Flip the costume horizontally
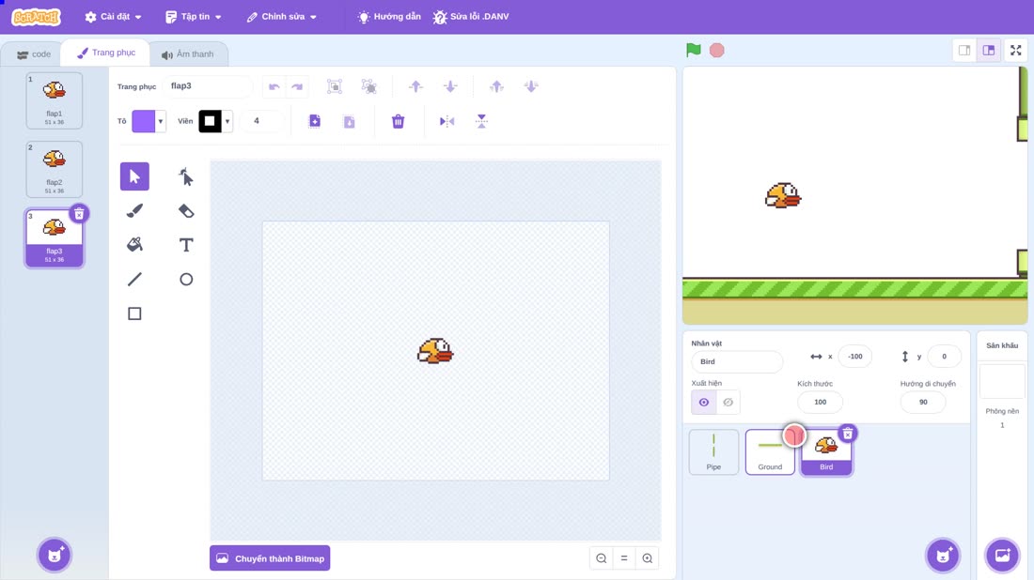Screen dimensions: 1034x580 [x=447, y=121]
